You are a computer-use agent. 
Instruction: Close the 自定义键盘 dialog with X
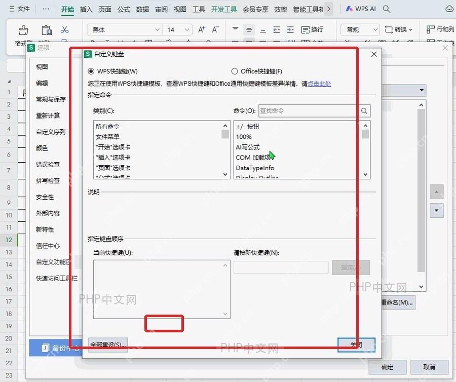point(374,54)
